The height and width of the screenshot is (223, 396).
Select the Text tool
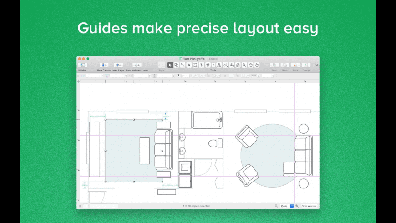tap(189, 65)
